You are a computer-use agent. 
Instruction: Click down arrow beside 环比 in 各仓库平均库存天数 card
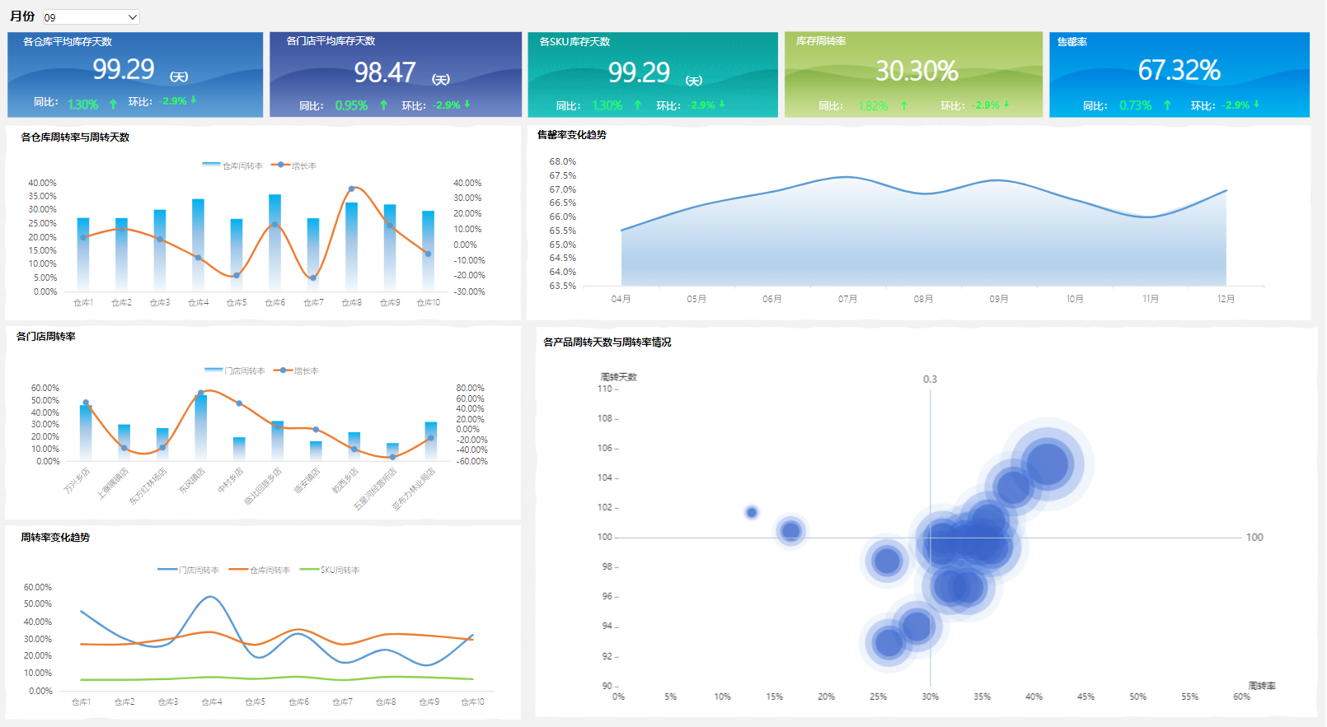coord(194,100)
